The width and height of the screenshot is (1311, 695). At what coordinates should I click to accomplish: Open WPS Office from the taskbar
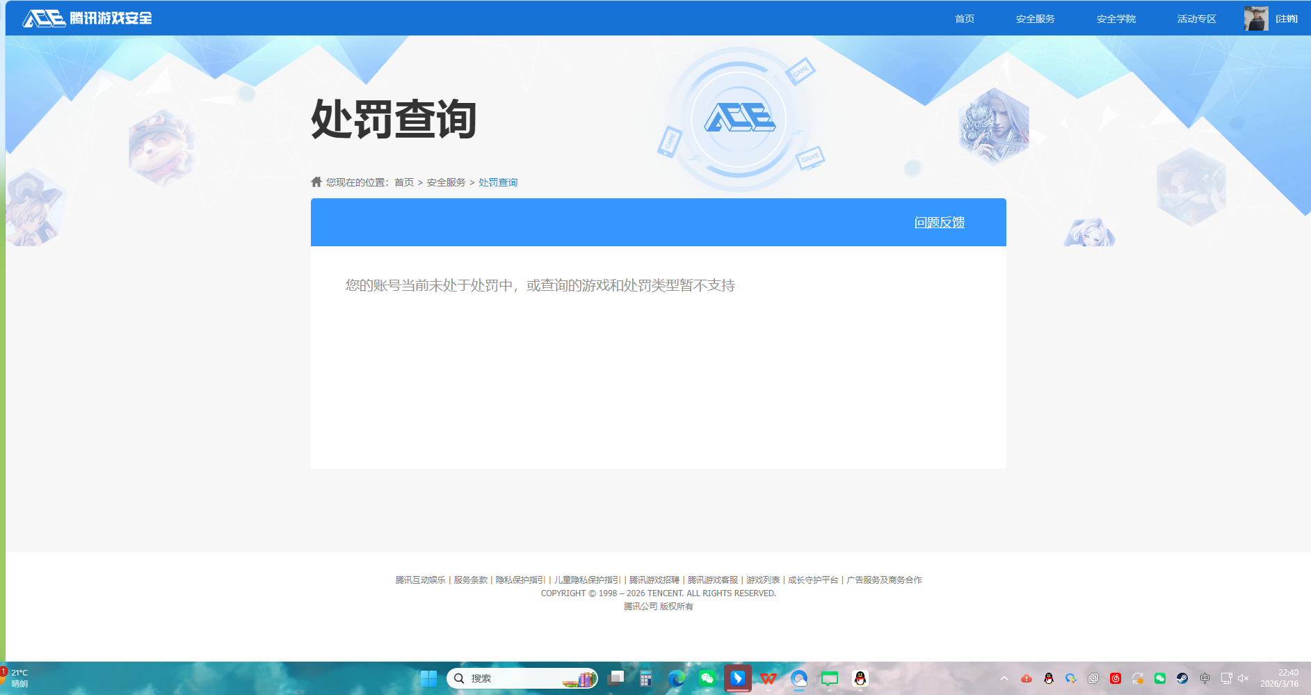click(x=769, y=678)
